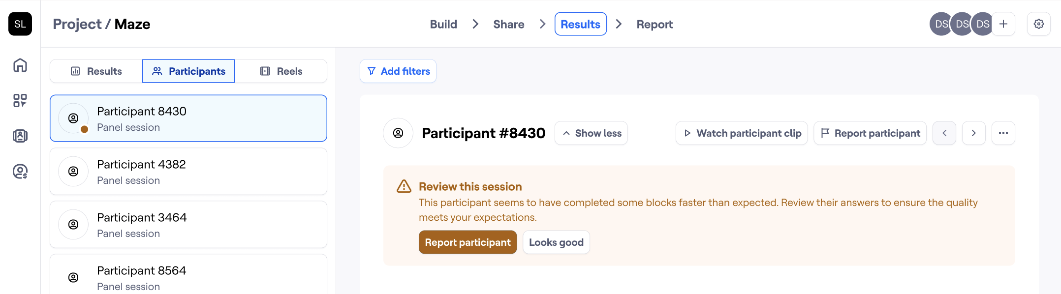1061x294 pixels.
Task: Open the contacts book icon in the sidebar
Action: click(20, 136)
